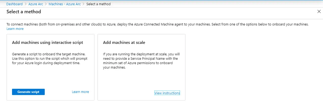Select the Add machines at scale title
323x109 pixels.
point(124,42)
